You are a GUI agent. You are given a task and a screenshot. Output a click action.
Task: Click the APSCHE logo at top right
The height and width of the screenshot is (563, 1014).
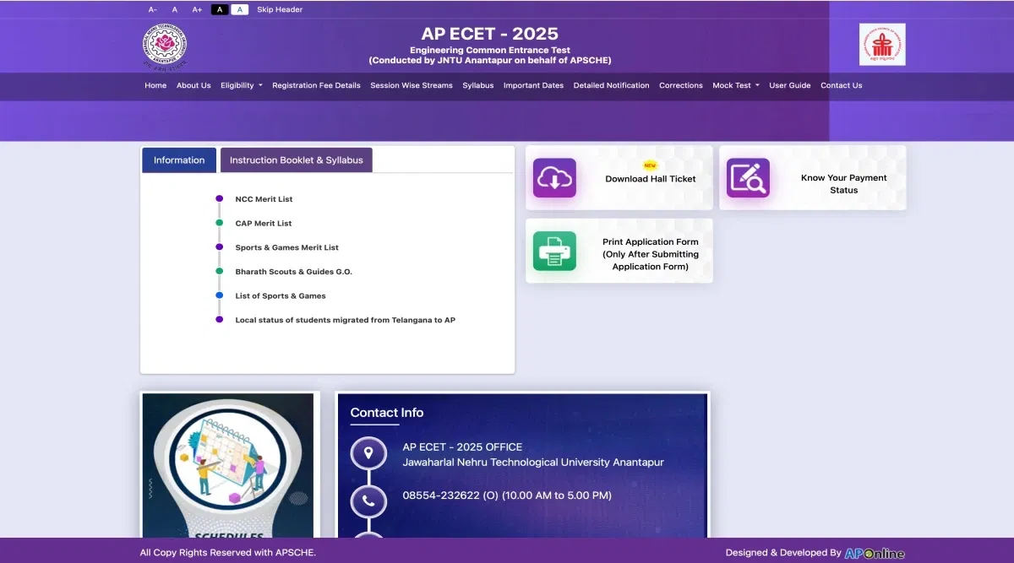click(x=882, y=45)
